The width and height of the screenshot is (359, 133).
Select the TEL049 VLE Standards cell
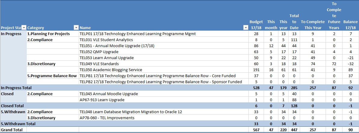pyautogui.click(x=99, y=64)
